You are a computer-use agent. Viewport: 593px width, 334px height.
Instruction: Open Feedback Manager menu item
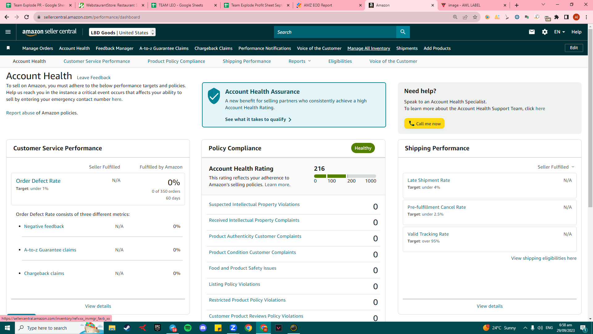(115, 48)
